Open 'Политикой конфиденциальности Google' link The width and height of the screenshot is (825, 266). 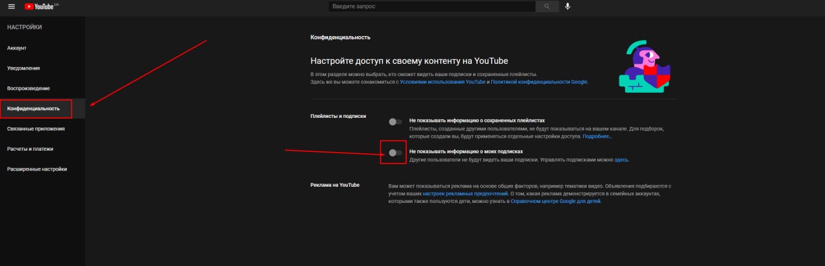coord(539,82)
